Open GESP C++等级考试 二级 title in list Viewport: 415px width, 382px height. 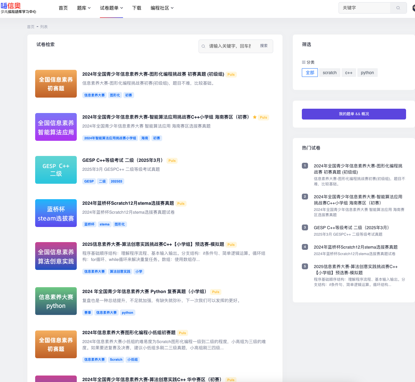(123, 160)
